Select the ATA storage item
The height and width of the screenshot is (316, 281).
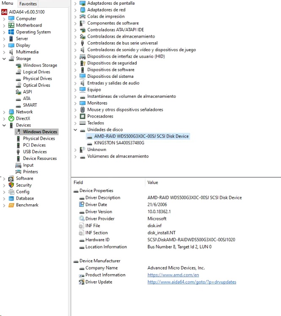(x=27, y=99)
